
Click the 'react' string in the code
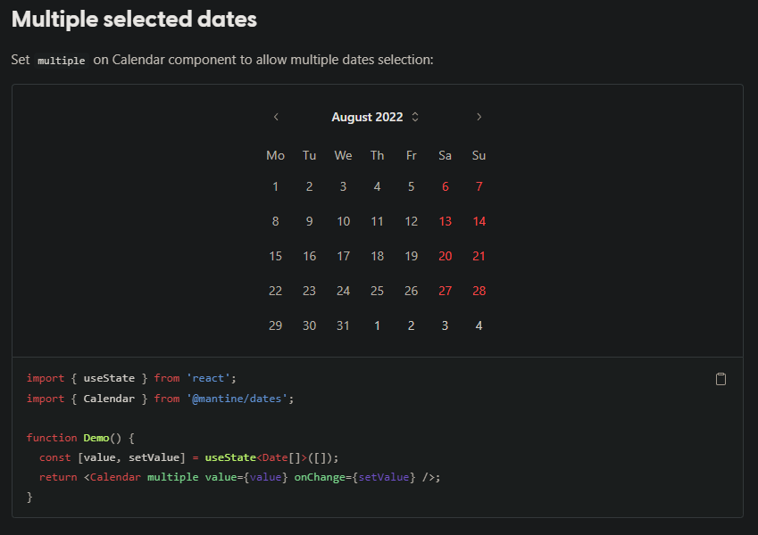[x=208, y=378]
